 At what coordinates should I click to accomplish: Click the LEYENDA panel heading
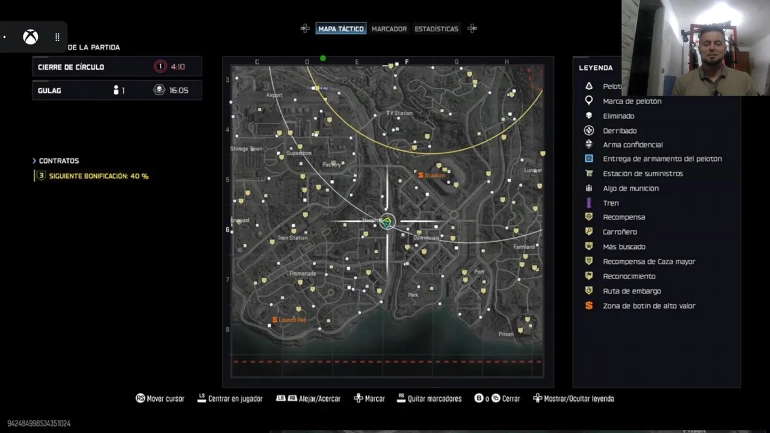[x=596, y=68]
